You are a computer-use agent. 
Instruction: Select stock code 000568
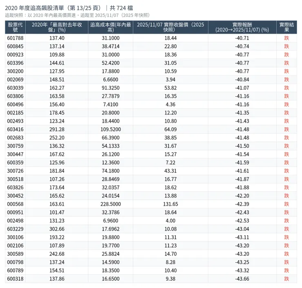[x=15, y=204]
